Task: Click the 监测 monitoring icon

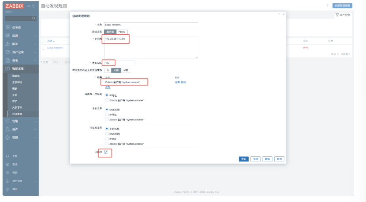Action: [8, 36]
